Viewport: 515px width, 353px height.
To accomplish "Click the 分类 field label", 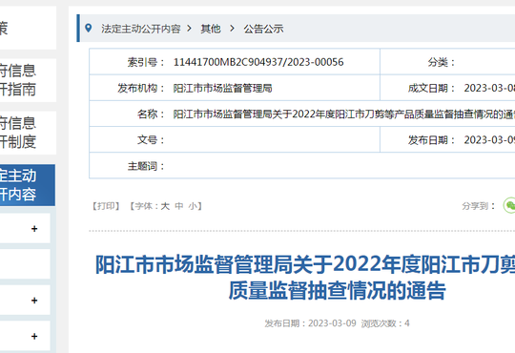I will click(442, 62).
